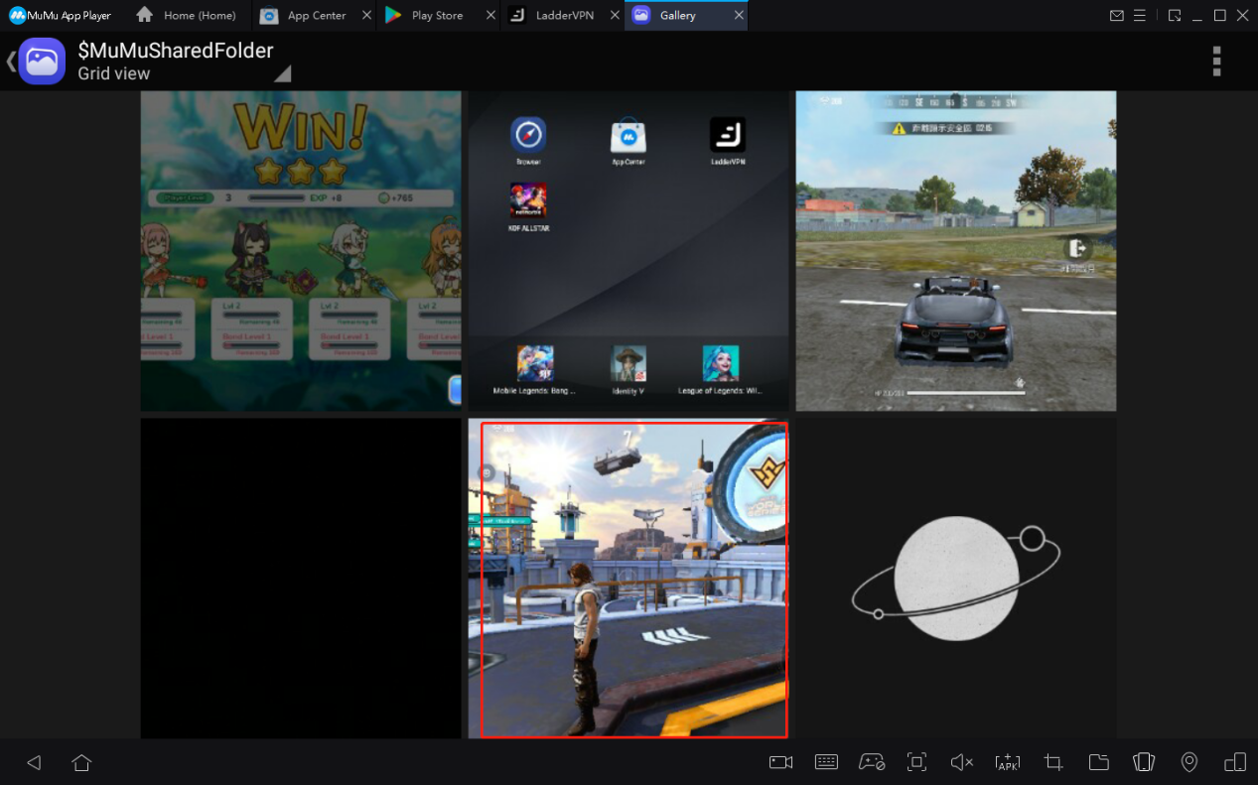Take a screenshot with the crop tool

[x=1052, y=762]
